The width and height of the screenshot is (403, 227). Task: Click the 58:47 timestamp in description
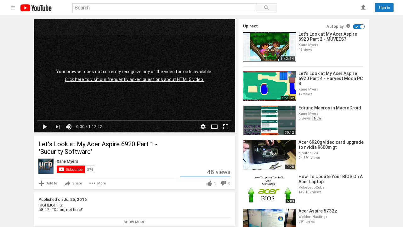pyautogui.click(x=43, y=210)
